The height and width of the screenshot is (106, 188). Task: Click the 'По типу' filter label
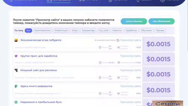coord(19,31)
